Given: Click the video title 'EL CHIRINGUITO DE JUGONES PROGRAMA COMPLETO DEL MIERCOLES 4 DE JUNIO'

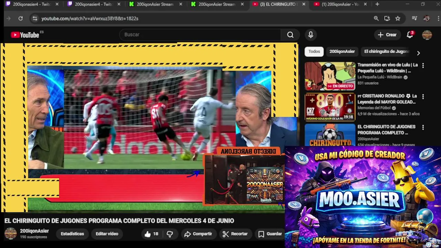Looking at the screenshot, I should click(119, 221).
